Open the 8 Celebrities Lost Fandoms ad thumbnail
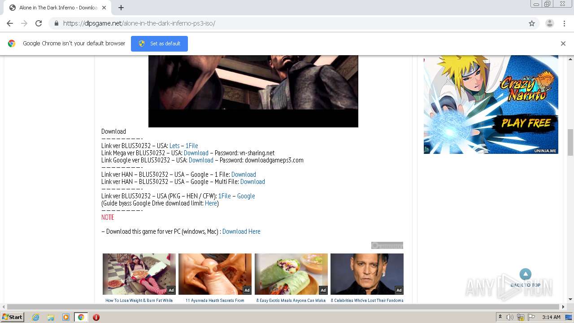Screen dimensions: 574x323 (367, 274)
